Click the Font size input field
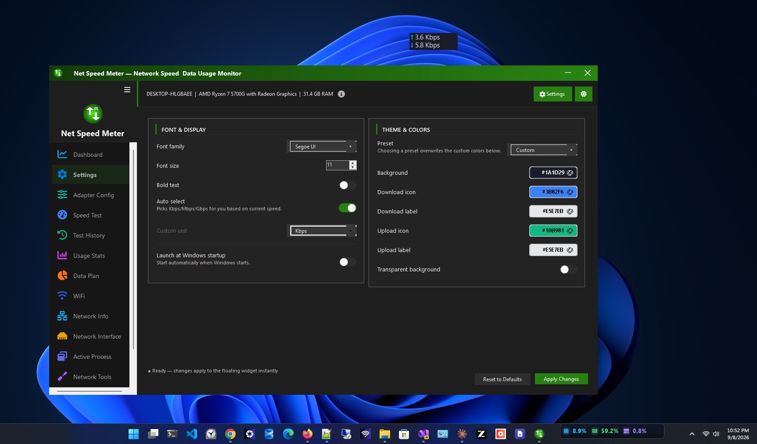The image size is (757, 444). 337,165
